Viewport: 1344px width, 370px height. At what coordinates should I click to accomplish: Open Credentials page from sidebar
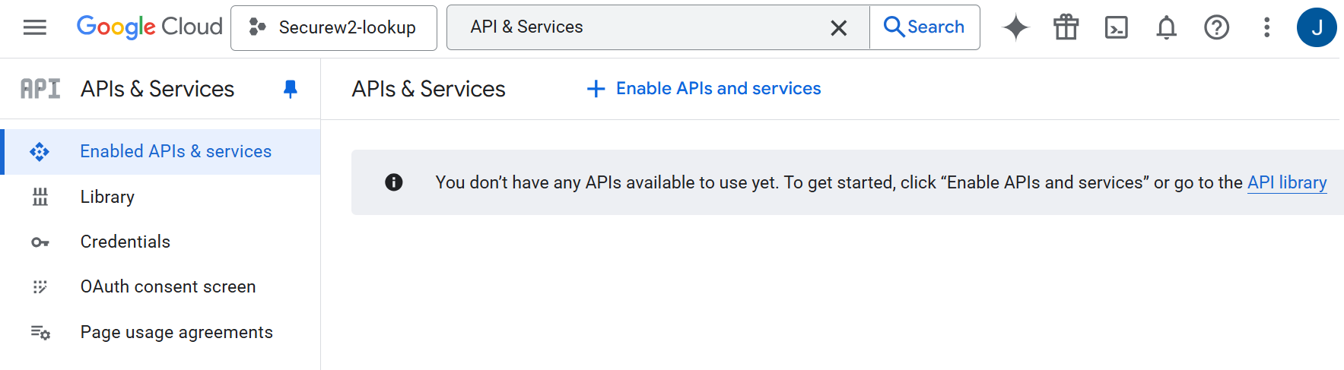pyautogui.click(x=125, y=242)
